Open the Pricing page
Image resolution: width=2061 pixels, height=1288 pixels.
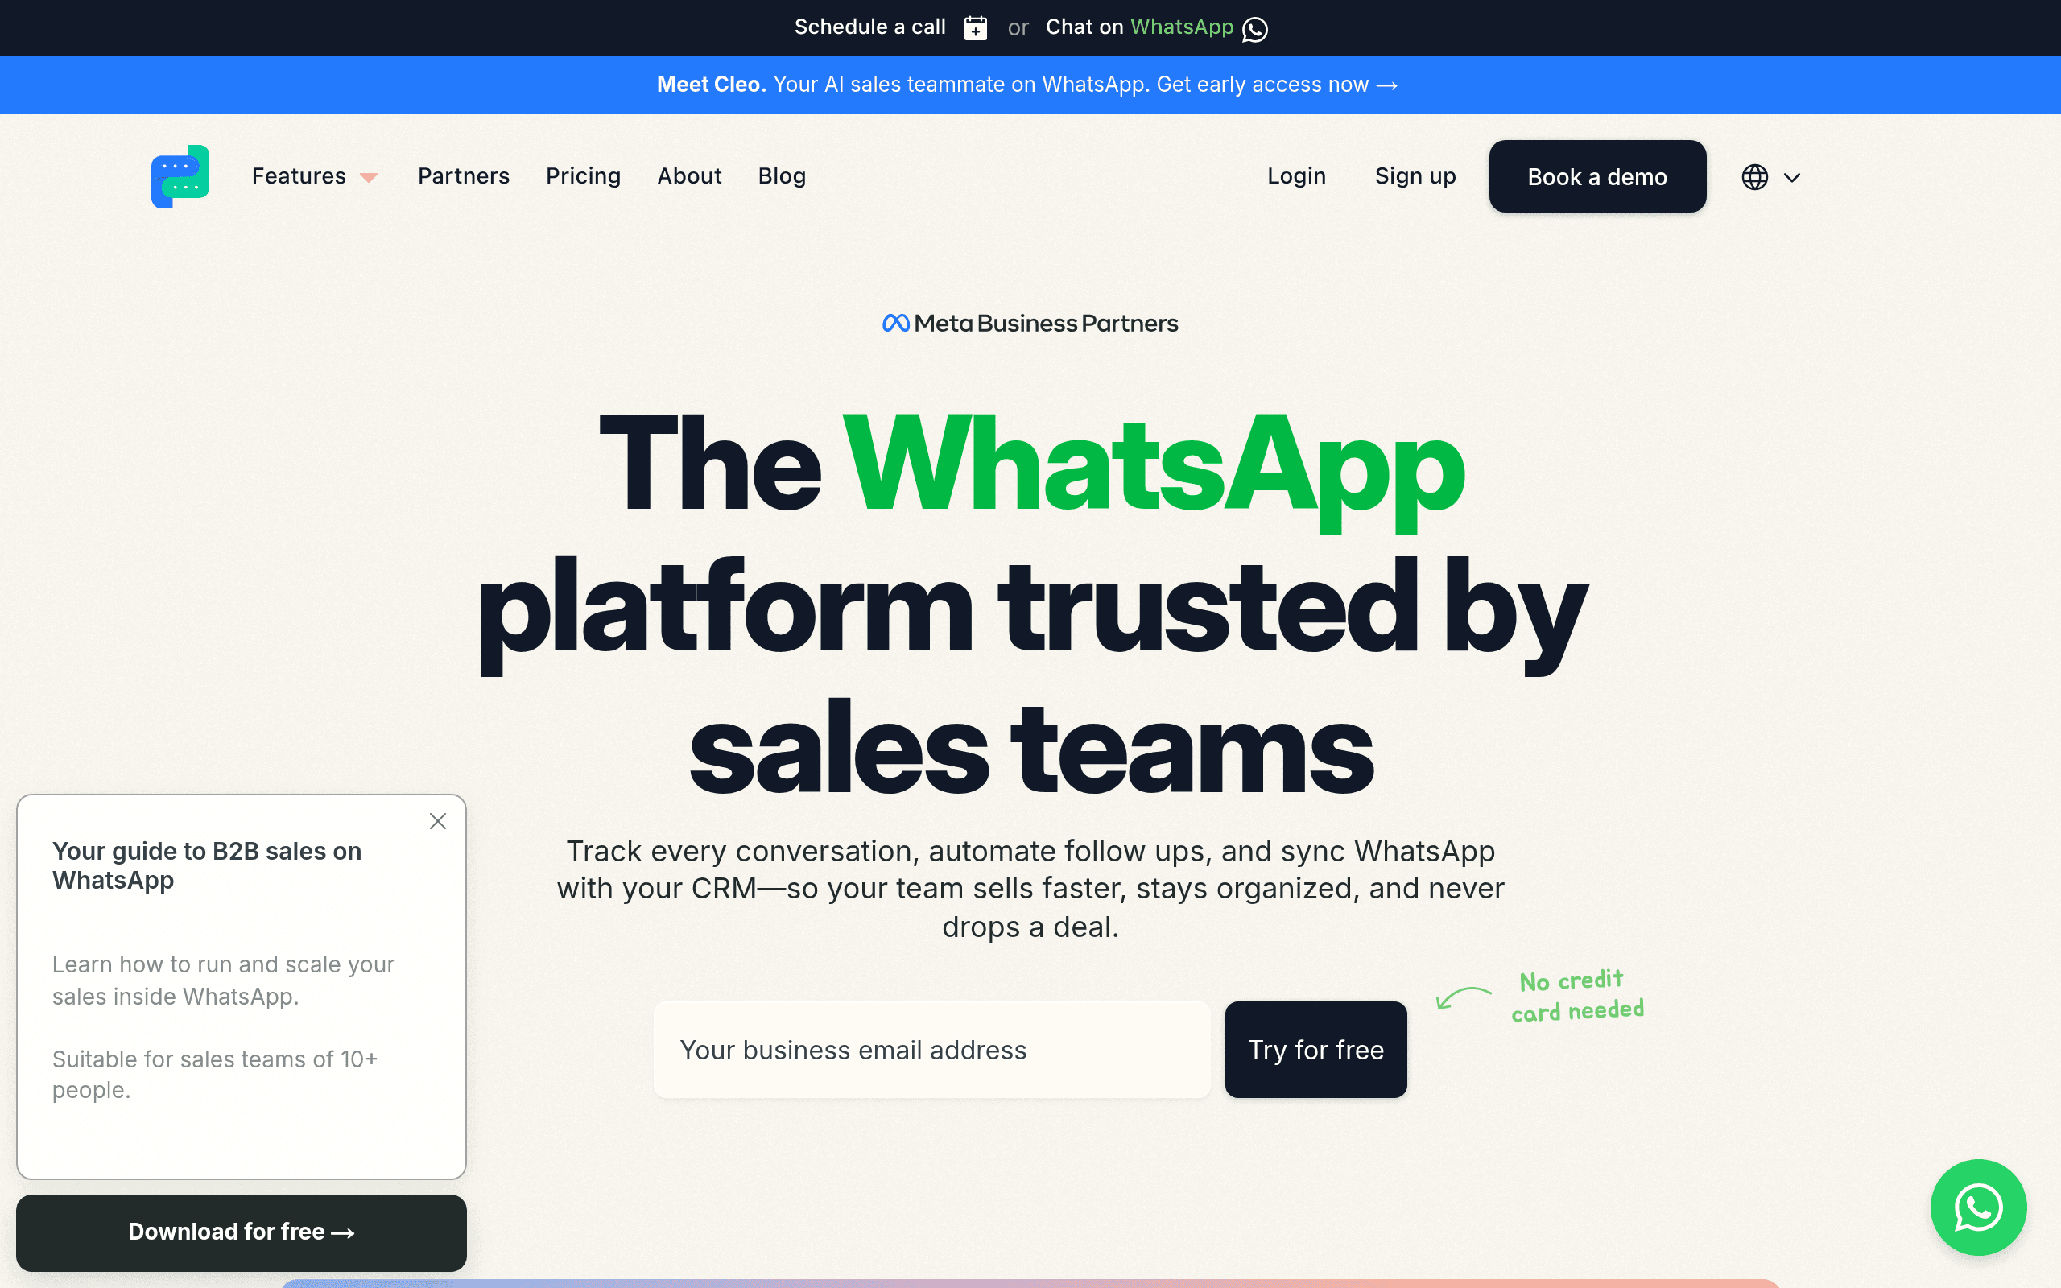pyautogui.click(x=584, y=176)
